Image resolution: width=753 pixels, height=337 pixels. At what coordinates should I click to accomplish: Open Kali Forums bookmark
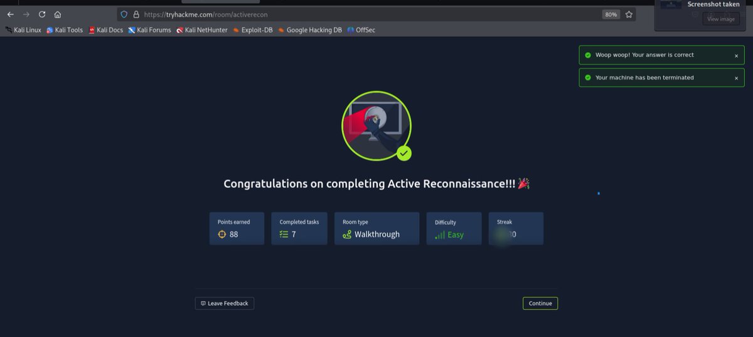(149, 29)
